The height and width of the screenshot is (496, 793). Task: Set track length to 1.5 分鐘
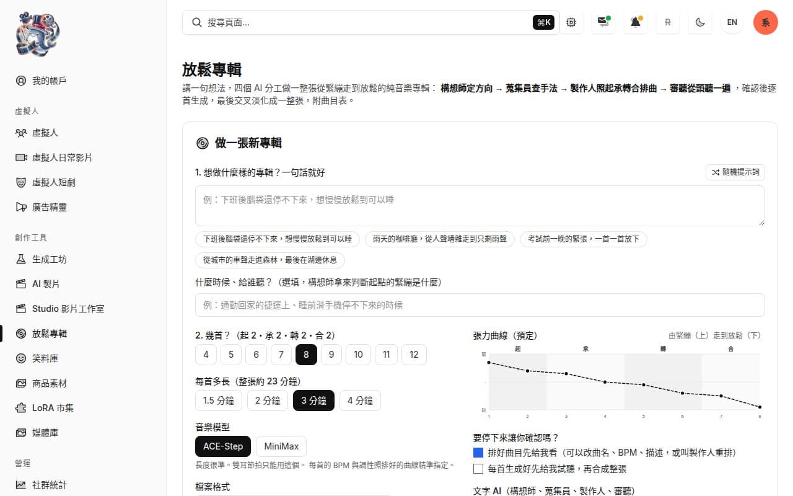pos(219,401)
